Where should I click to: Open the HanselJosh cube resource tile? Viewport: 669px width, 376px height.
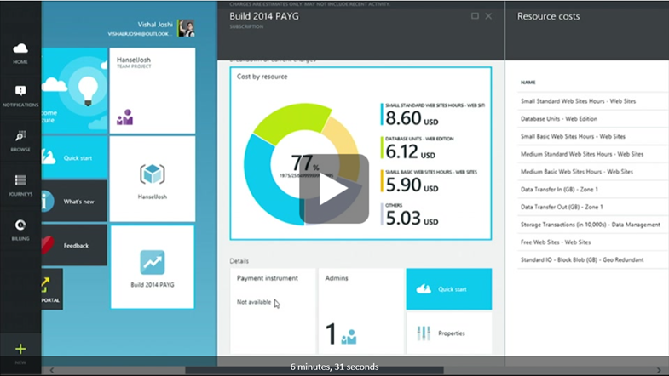tap(153, 179)
